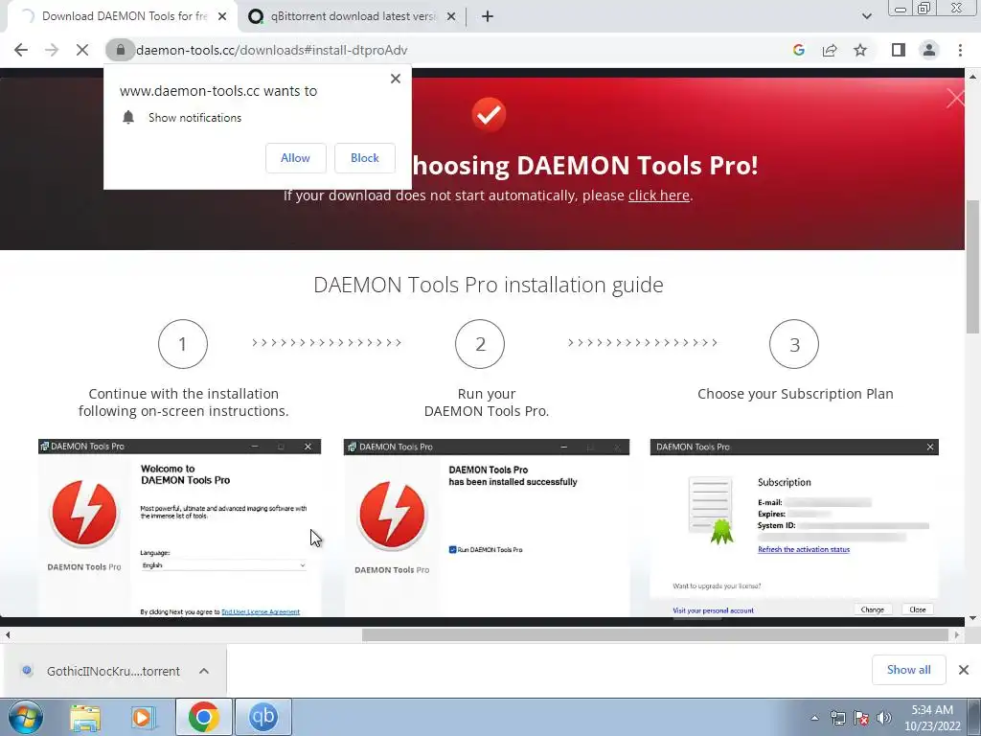981x736 pixels.
Task: Go back with the browser back arrow
Action: [x=21, y=50]
